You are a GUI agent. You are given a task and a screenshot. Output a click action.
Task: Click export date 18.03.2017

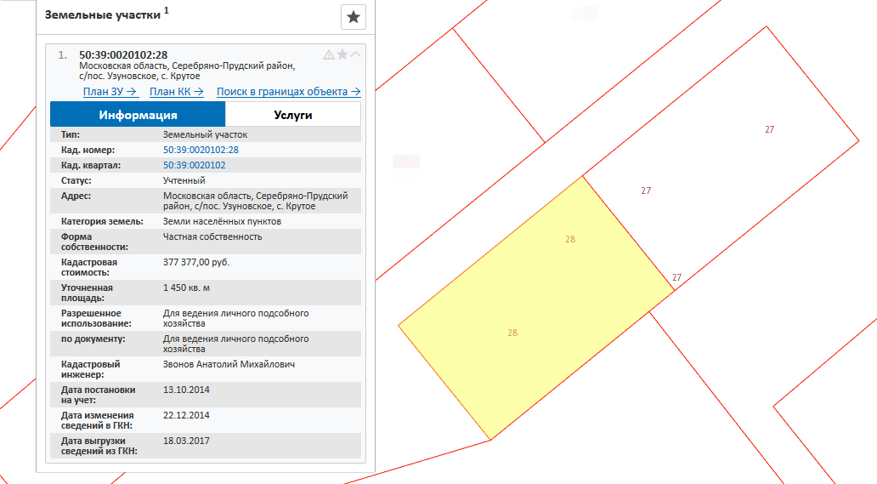(186, 441)
